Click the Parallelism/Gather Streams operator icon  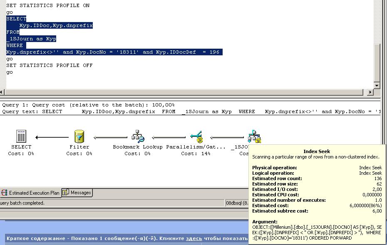click(196, 136)
